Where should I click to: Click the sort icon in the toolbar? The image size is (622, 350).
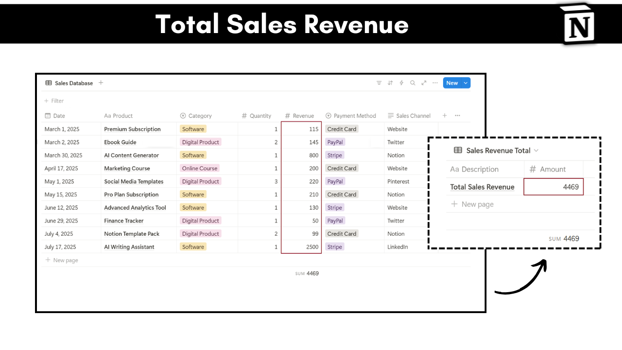[390, 83]
